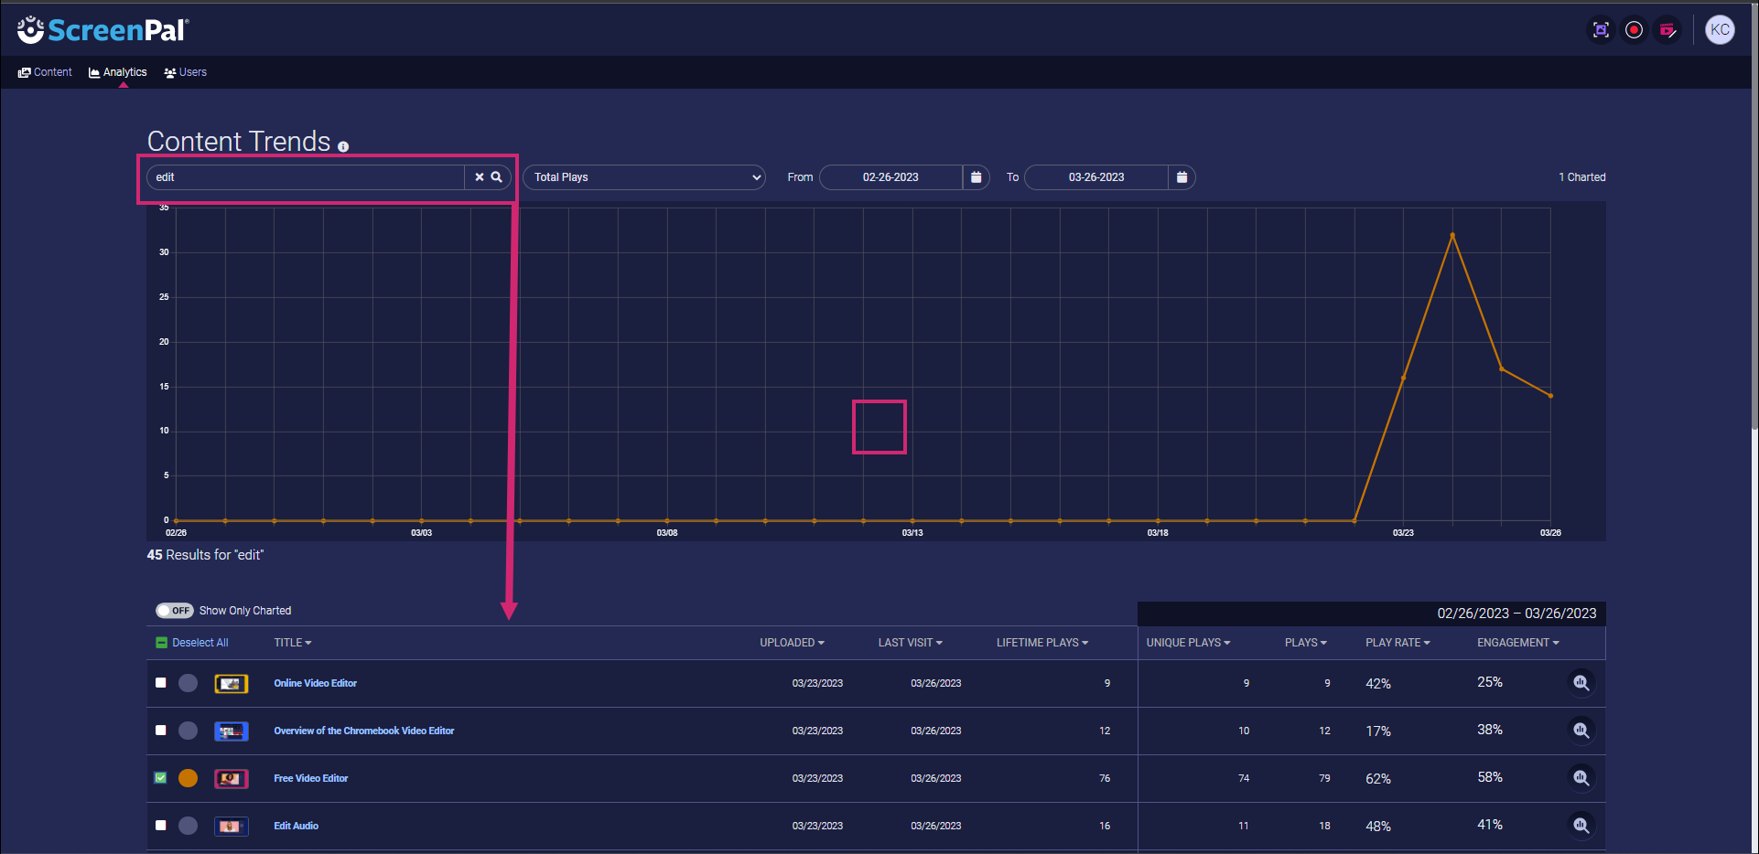The height and width of the screenshot is (854, 1759).
Task: Open Overview of the Chromebook Video Editor link
Action: [x=364, y=731]
